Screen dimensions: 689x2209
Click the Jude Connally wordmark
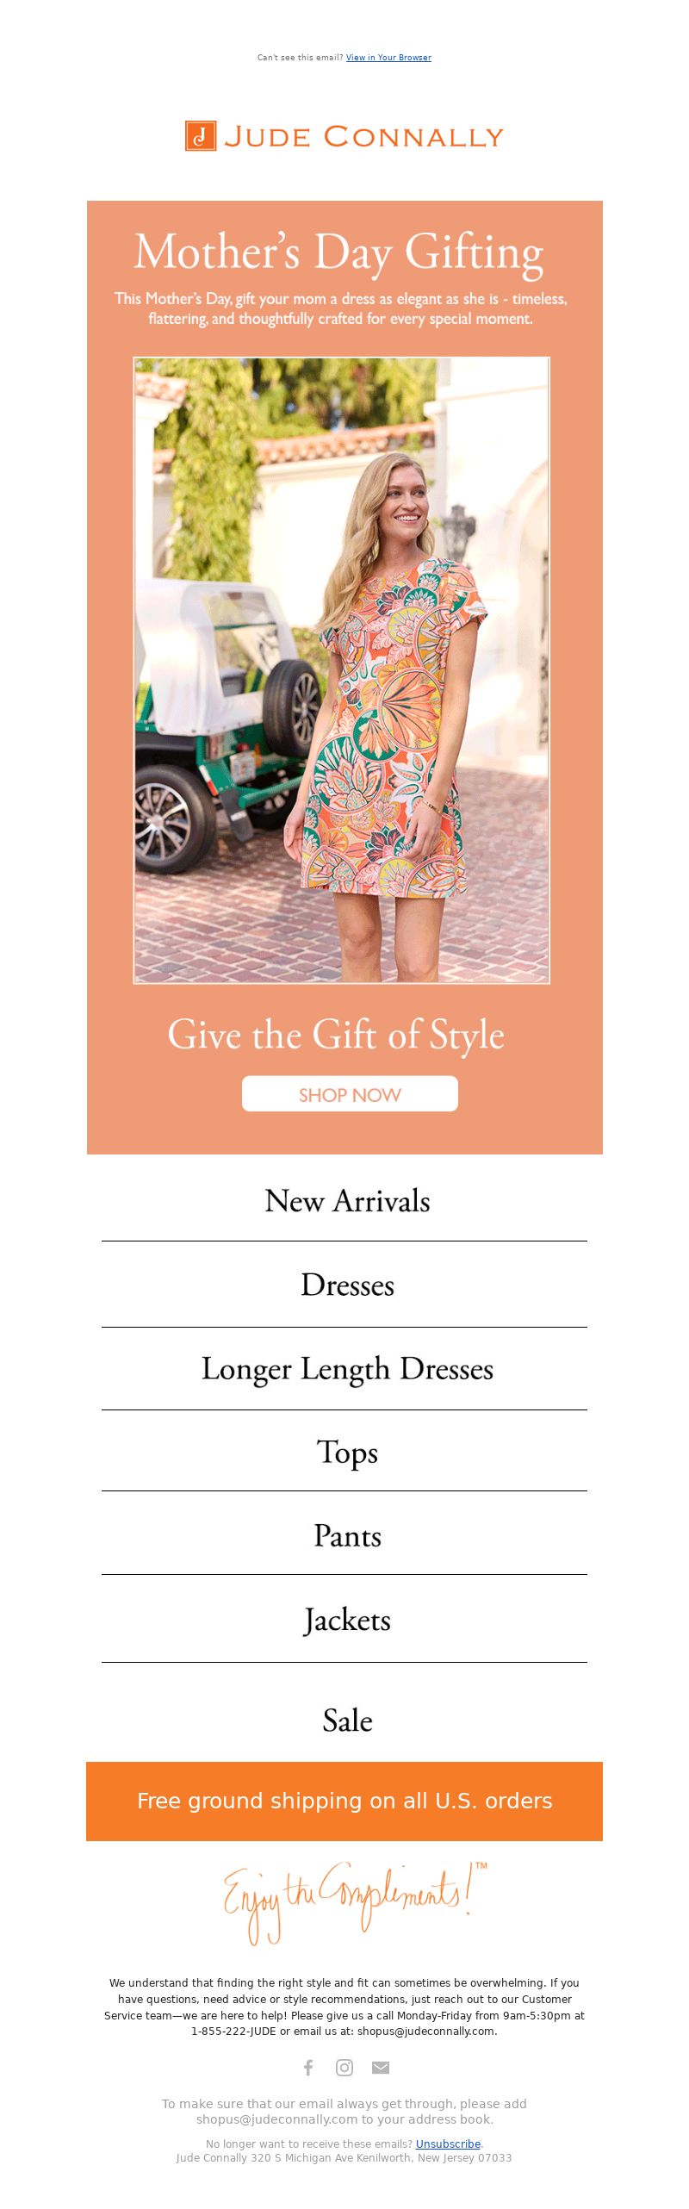(x=363, y=137)
